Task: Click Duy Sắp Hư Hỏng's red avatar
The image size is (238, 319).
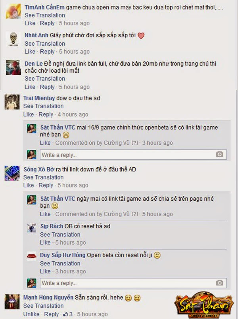Action: [32, 256]
